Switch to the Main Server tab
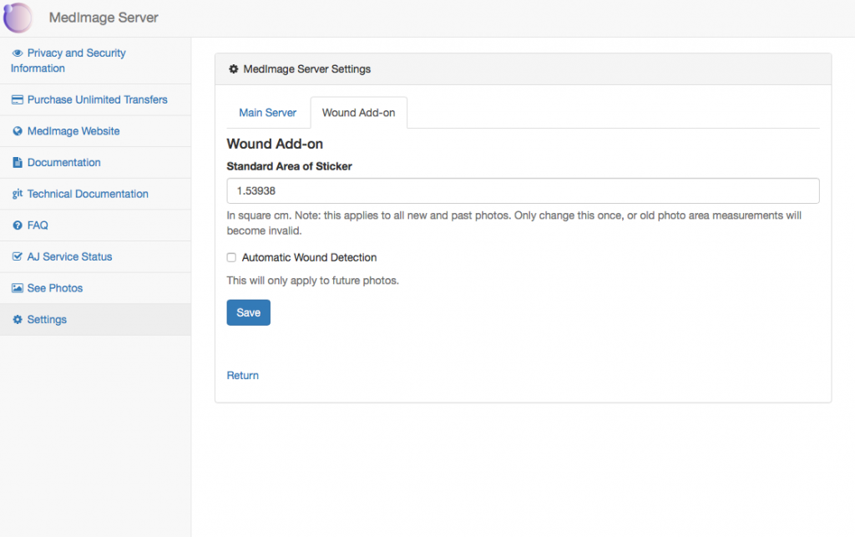This screenshot has width=855, height=537. coord(268,112)
